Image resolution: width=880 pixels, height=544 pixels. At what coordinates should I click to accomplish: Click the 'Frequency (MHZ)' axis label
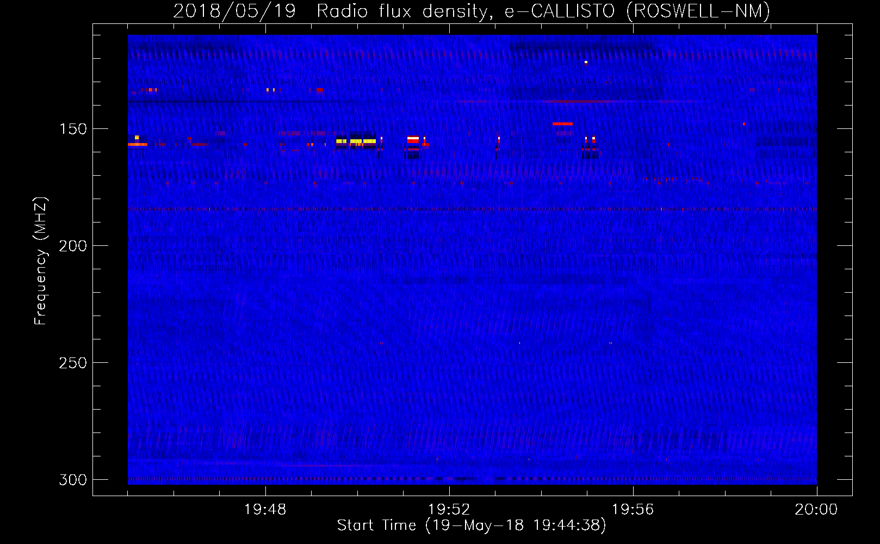(x=41, y=261)
